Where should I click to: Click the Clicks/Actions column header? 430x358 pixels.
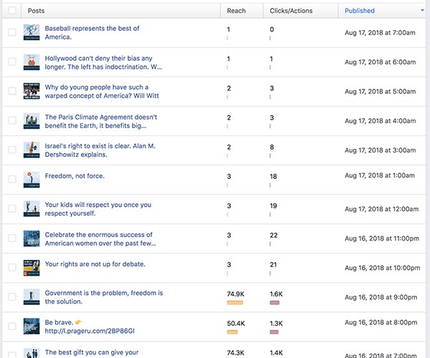click(290, 11)
